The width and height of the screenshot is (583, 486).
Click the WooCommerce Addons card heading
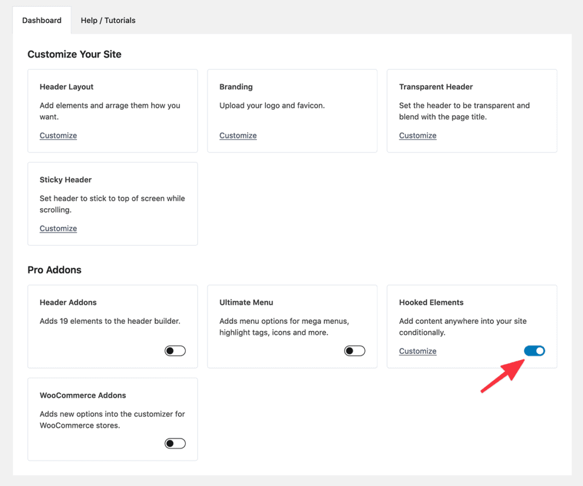coord(83,395)
